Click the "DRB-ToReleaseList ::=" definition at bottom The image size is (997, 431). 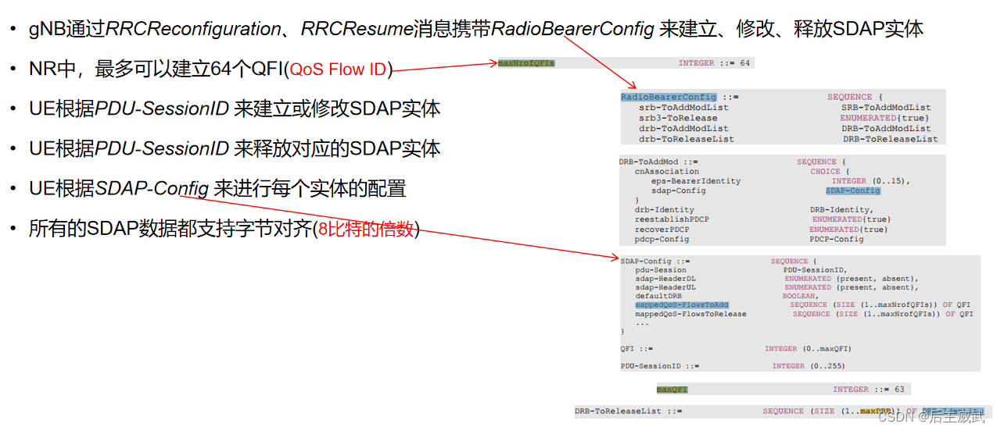(x=629, y=411)
